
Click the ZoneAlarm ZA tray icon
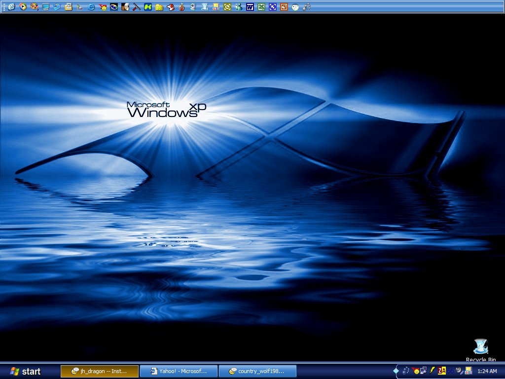tap(442, 371)
